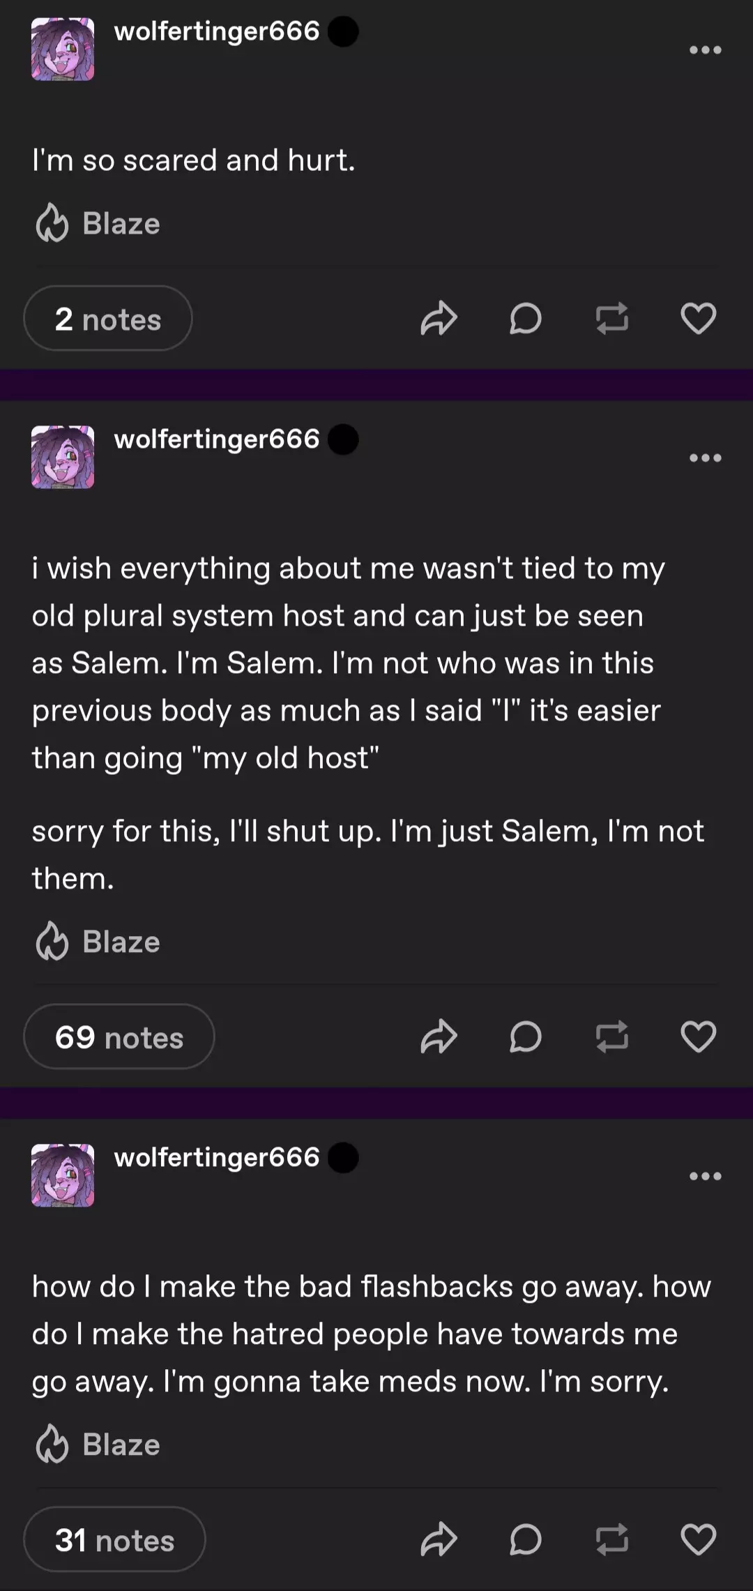Like the 69 notes Salem post
Screen dimensions: 753x1591
(698, 1036)
